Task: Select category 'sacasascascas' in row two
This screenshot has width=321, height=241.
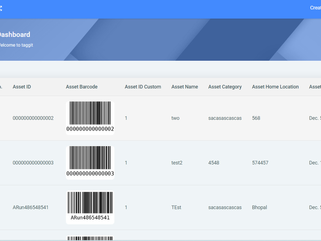Action: [x=225, y=118]
